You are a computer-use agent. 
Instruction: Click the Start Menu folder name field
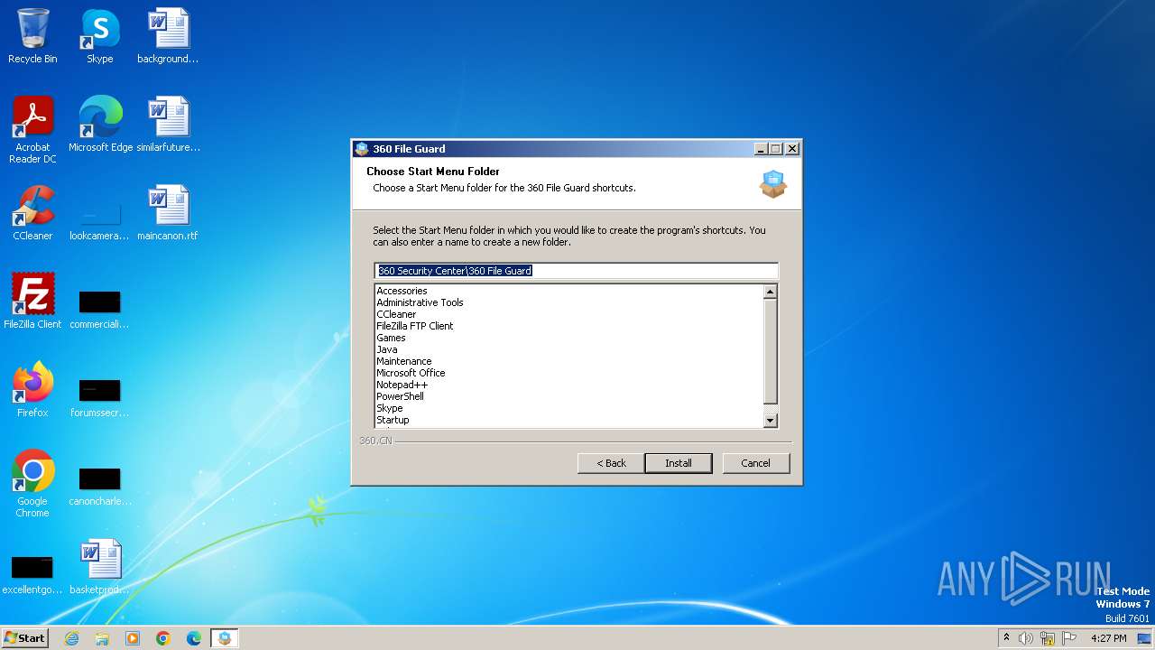coord(576,271)
